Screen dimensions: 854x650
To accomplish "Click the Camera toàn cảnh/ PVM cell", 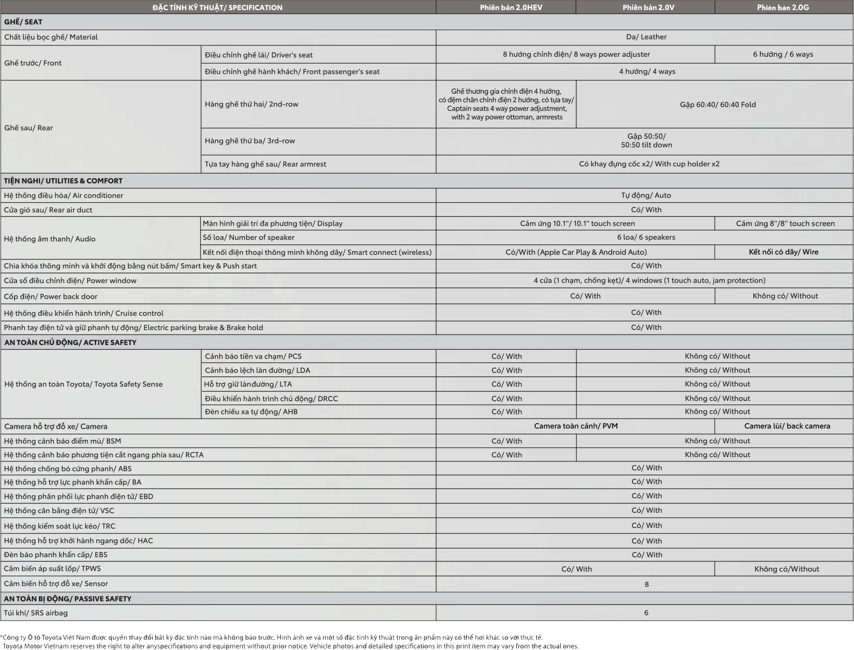I will [x=576, y=426].
